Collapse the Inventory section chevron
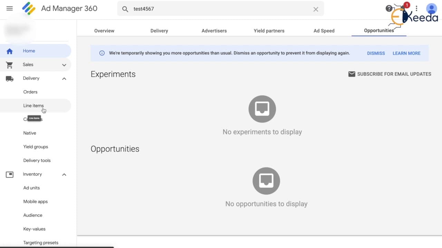442x248 pixels. click(x=64, y=175)
